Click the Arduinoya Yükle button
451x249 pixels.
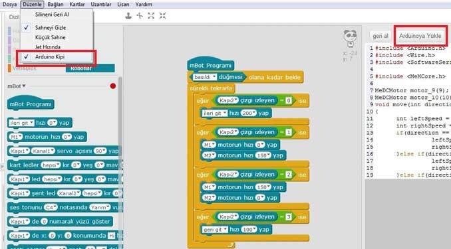tap(420, 36)
